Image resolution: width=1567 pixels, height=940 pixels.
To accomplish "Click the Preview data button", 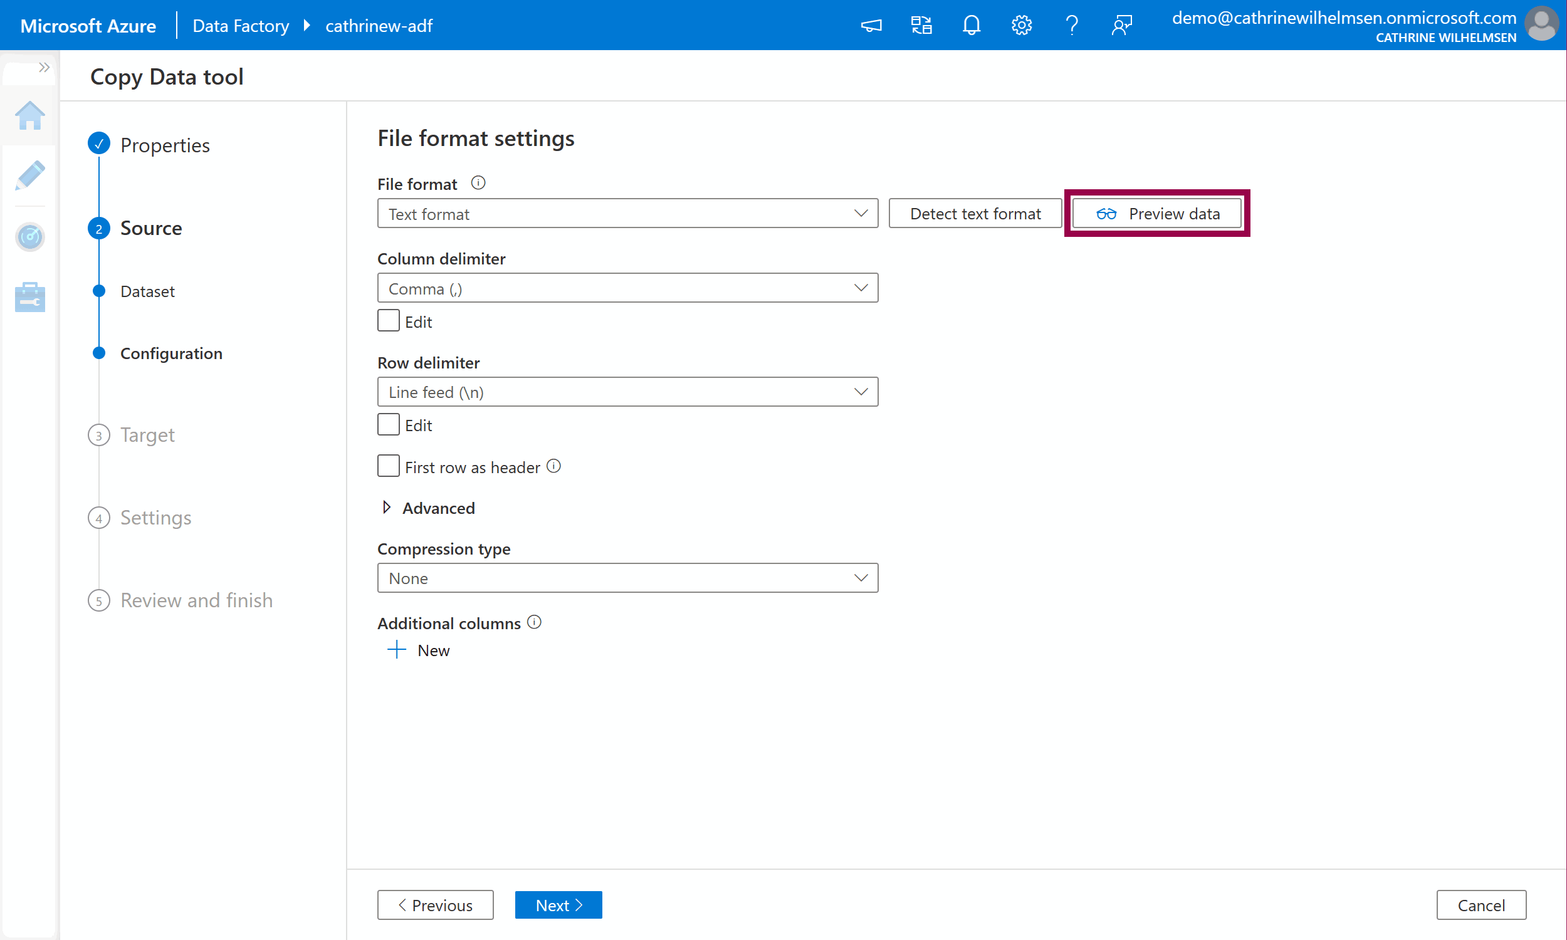I will click(1156, 214).
